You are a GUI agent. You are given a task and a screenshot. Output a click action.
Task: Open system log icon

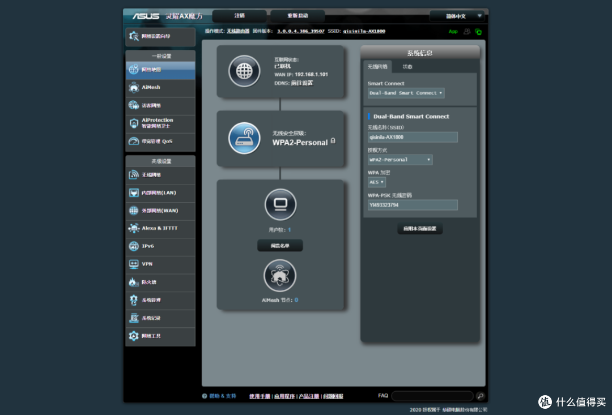coord(134,318)
